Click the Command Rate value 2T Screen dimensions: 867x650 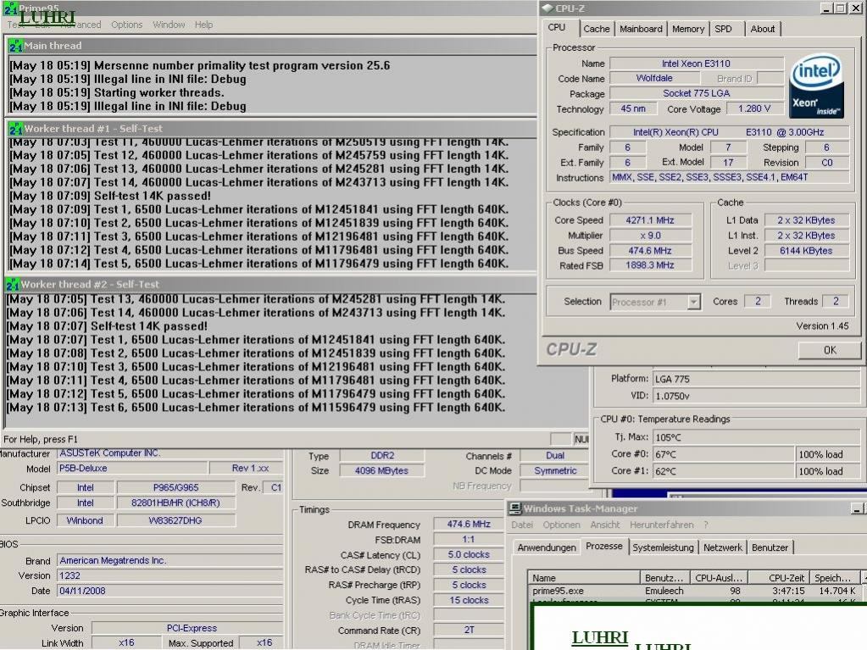point(469,631)
